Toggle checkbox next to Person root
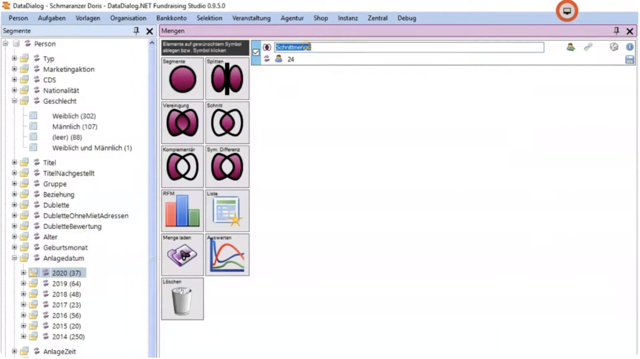This screenshot has width=640, height=359. click(x=16, y=43)
